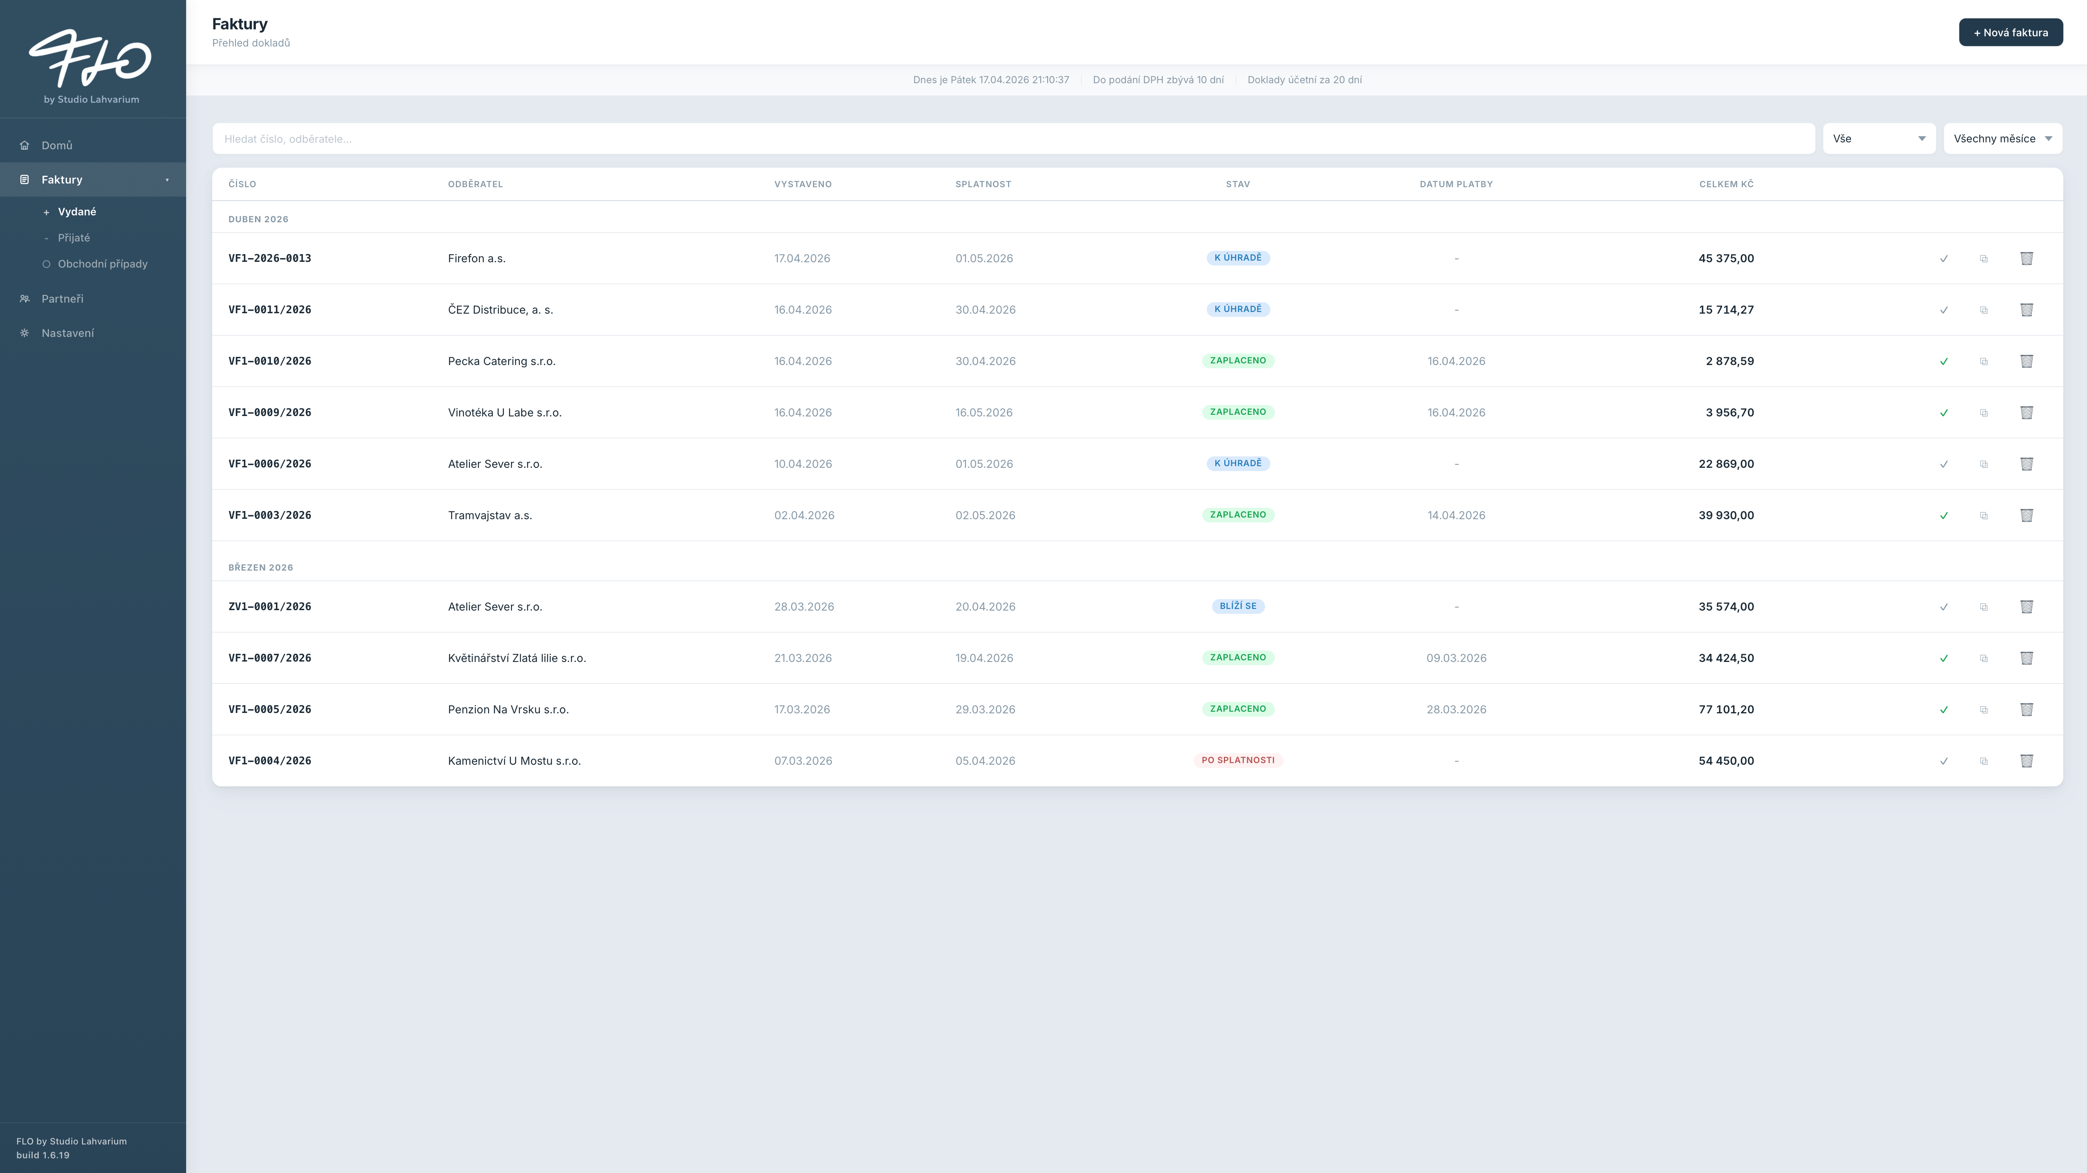Click the Partneři people icon
This screenshot has height=1173, width=2087.
pyautogui.click(x=24, y=299)
